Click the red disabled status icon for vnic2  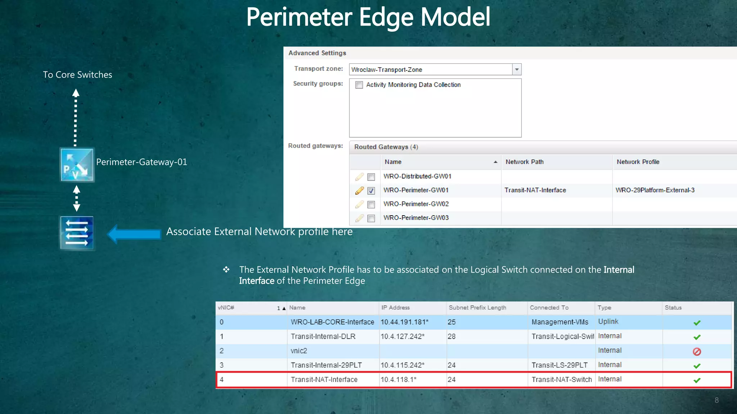(x=697, y=351)
